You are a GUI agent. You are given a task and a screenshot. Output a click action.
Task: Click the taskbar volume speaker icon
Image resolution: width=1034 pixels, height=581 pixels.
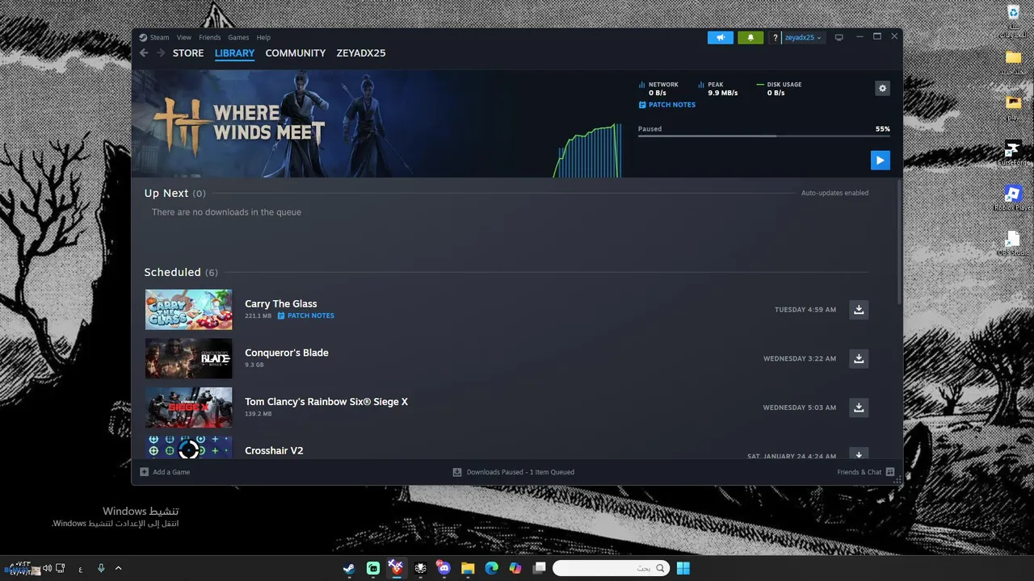click(47, 568)
